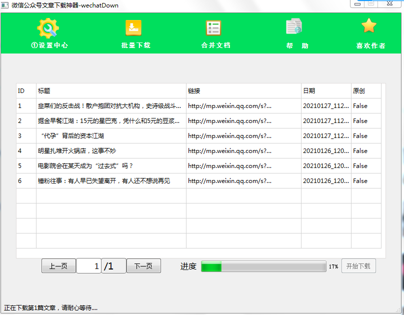Click ID cell 3
Screen dimensions: 404x315
[x=26, y=135]
